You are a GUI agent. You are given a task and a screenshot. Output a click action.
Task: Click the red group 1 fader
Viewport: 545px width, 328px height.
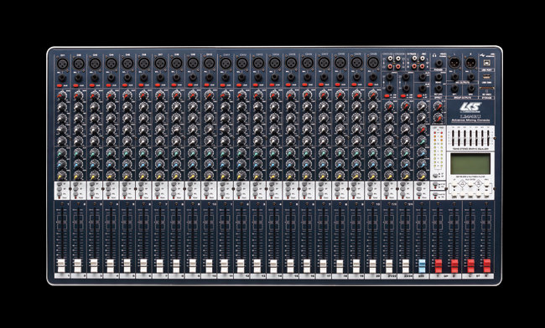(439, 265)
